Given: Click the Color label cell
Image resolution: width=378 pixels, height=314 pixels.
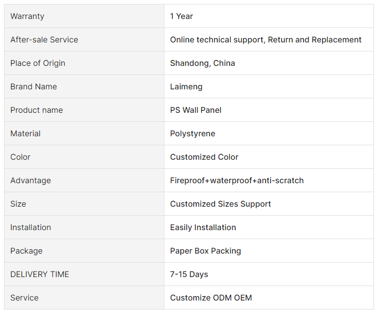Looking at the screenshot, I should click(x=20, y=157).
